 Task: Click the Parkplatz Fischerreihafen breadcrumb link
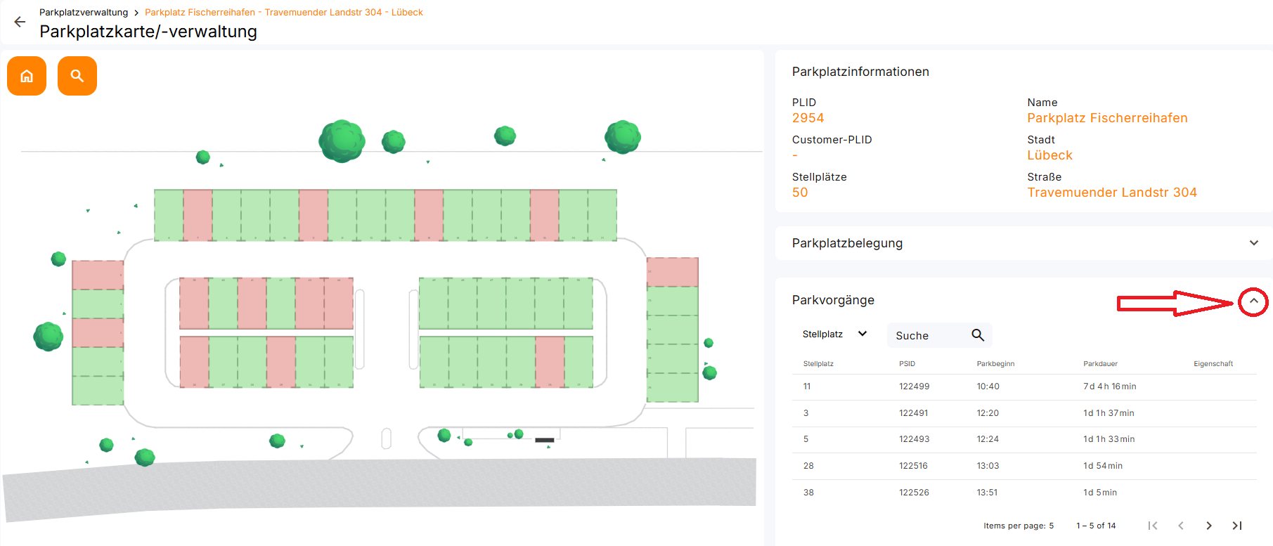pos(283,13)
